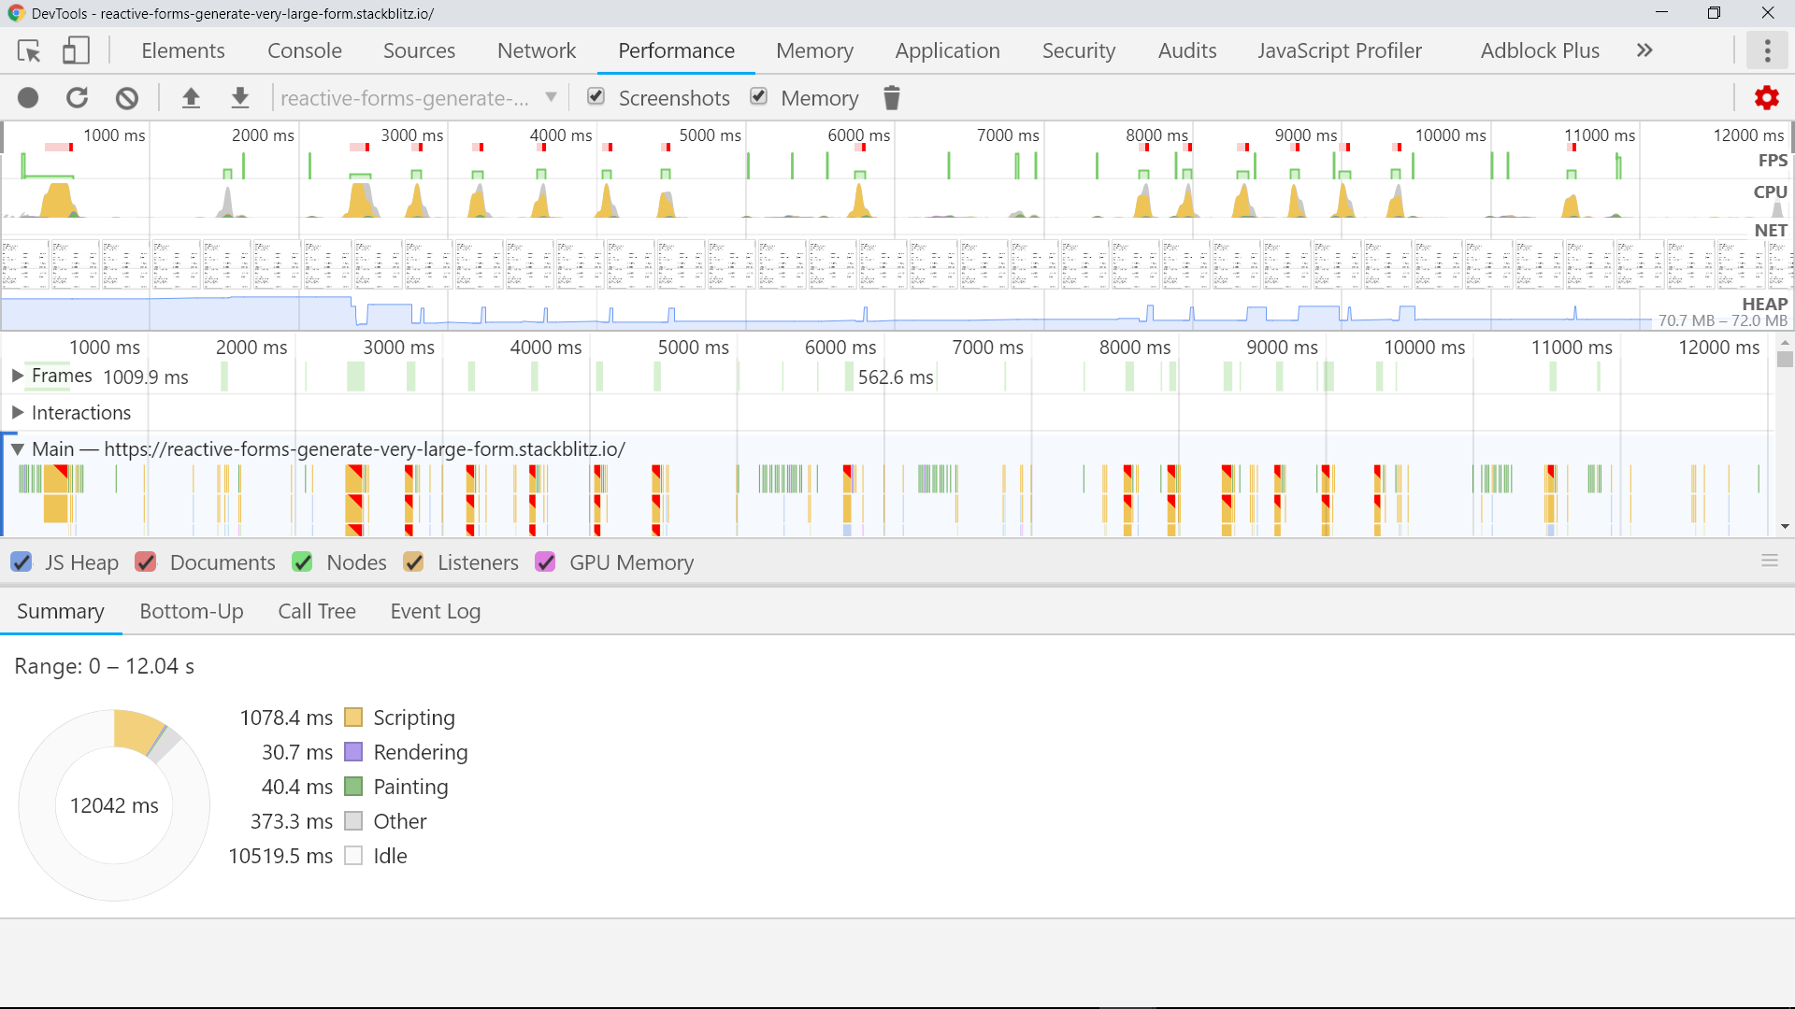Image resolution: width=1795 pixels, height=1009 pixels.
Task: Toggle the JS Heap checkbox
Action: (x=22, y=562)
